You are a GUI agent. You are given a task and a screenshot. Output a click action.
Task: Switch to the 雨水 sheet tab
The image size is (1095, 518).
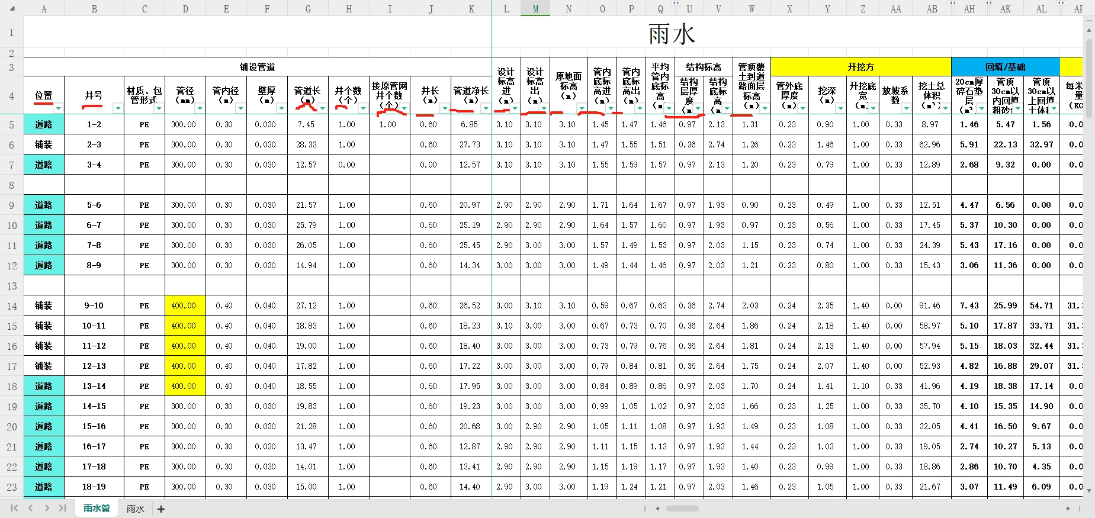pos(135,509)
